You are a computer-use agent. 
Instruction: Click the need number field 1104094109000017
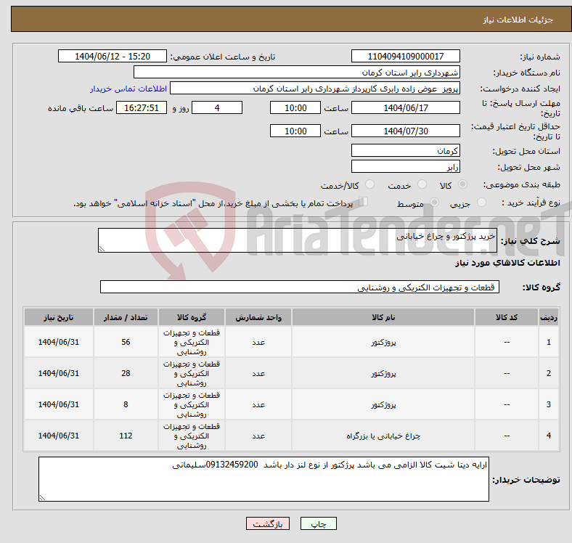(x=405, y=56)
